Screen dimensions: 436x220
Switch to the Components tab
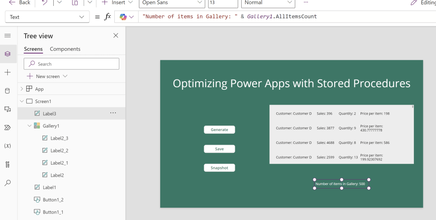pos(65,49)
